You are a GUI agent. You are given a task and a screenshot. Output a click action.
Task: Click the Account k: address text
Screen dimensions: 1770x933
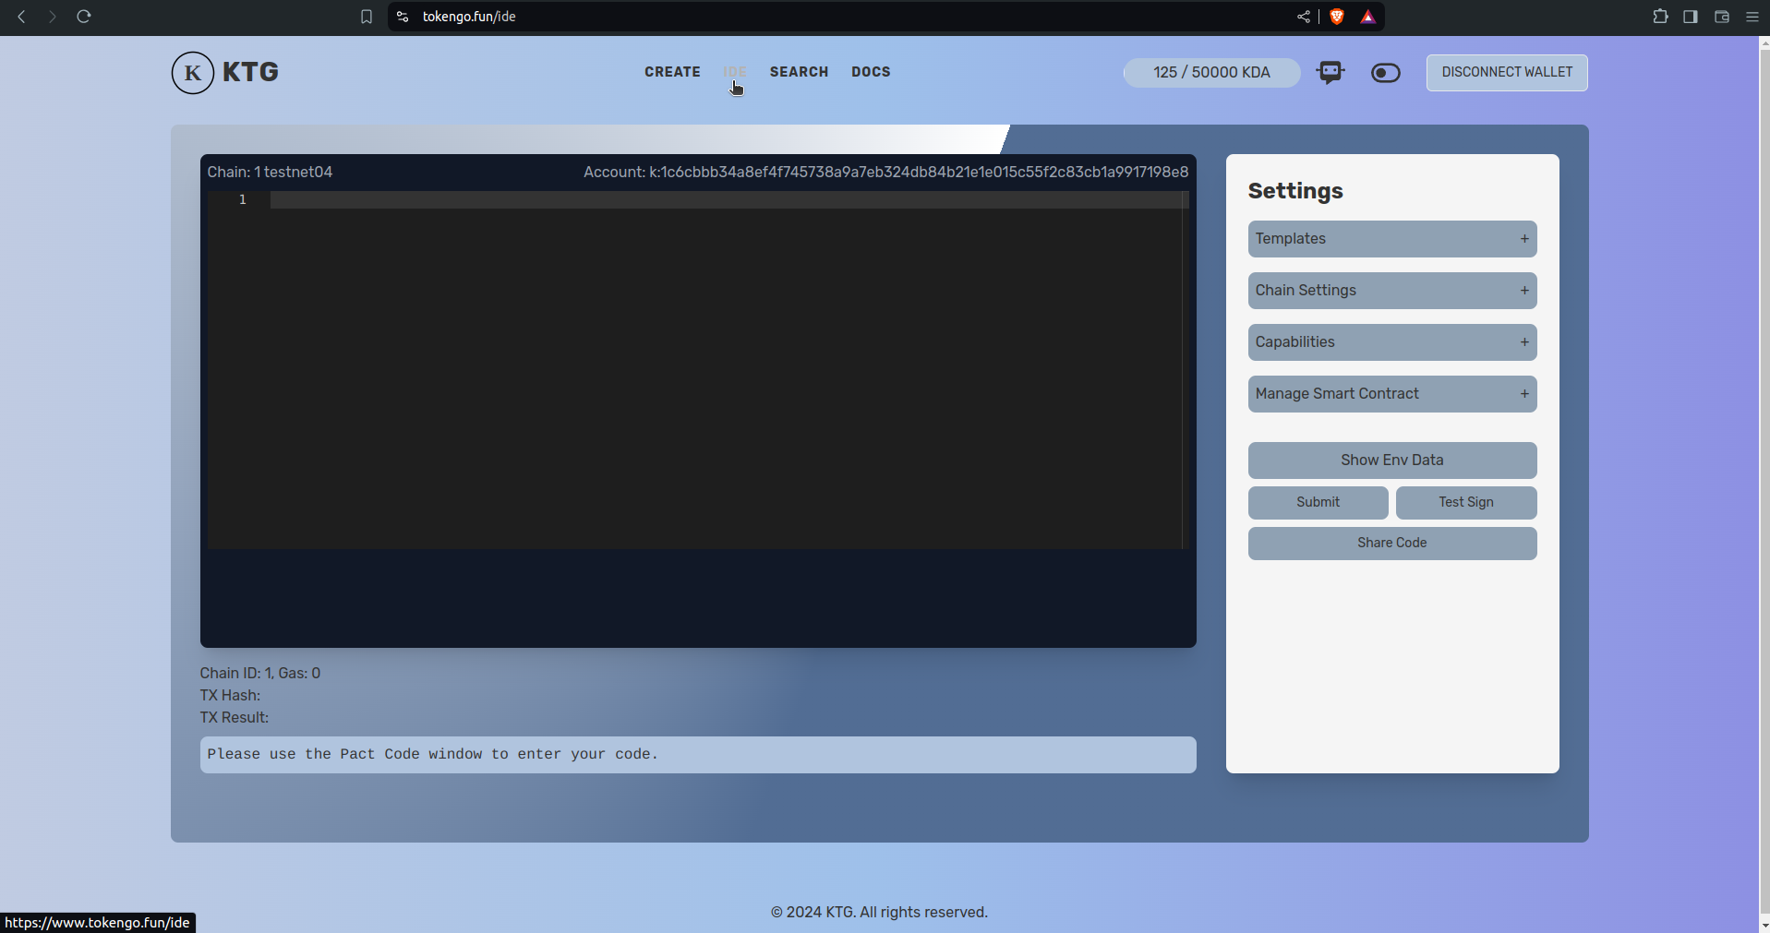coord(885,173)
